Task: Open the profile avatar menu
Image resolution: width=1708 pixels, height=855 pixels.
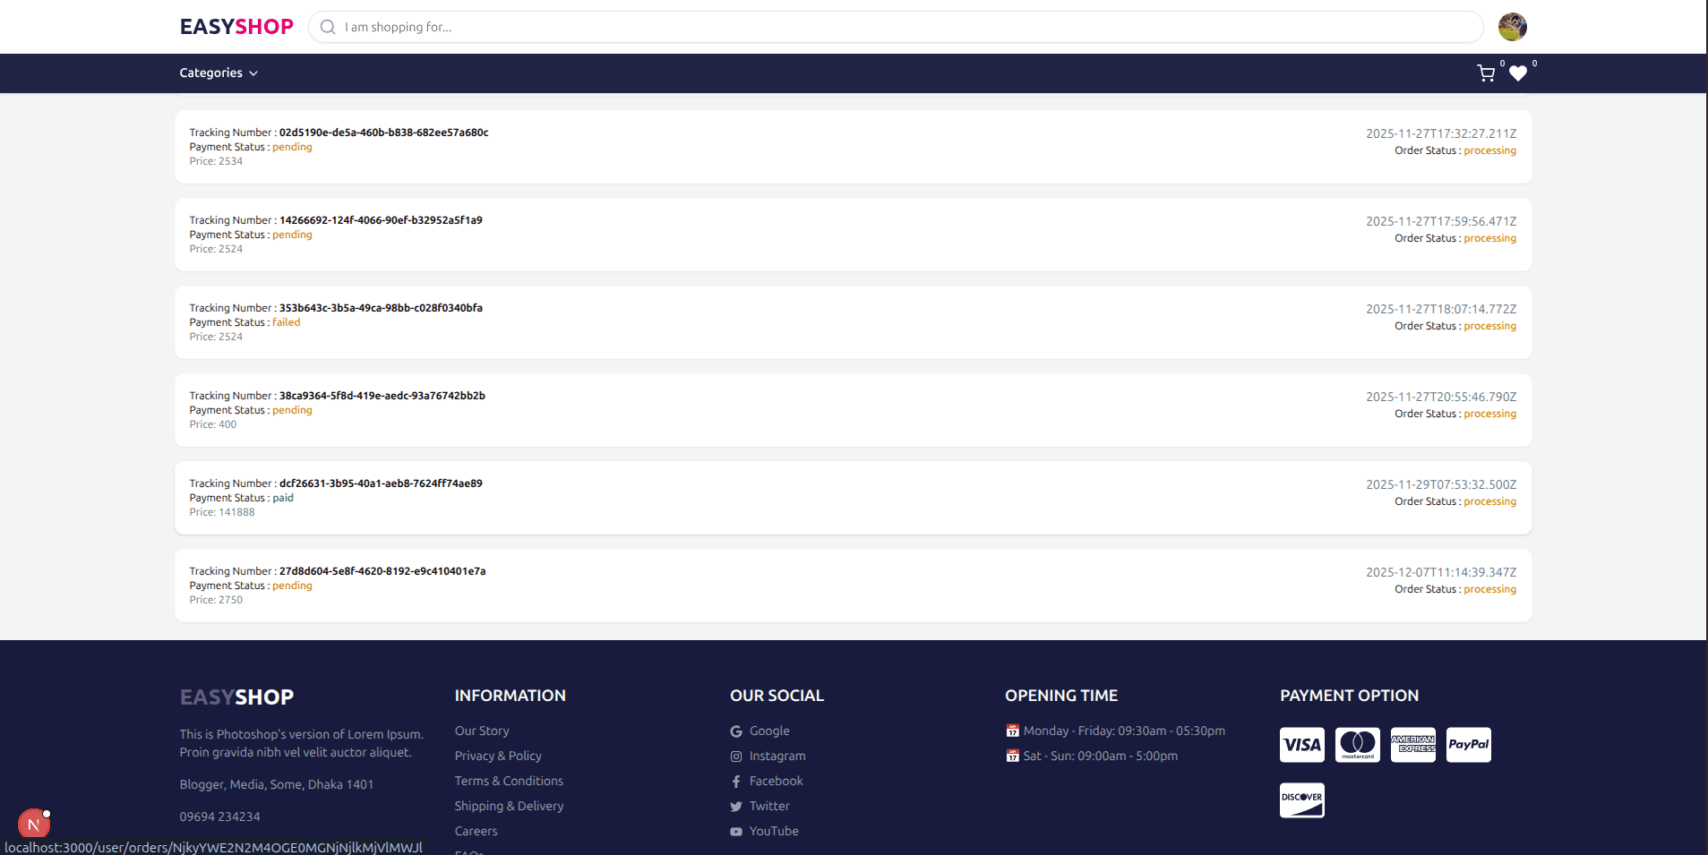Action: pos(1512,27)
